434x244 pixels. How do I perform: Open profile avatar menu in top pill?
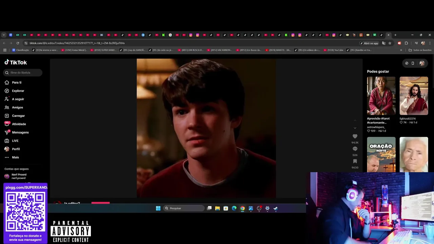(x=422, y=63)
